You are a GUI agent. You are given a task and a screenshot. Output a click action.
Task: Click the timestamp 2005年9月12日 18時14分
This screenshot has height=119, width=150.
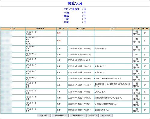pos(79,79)
